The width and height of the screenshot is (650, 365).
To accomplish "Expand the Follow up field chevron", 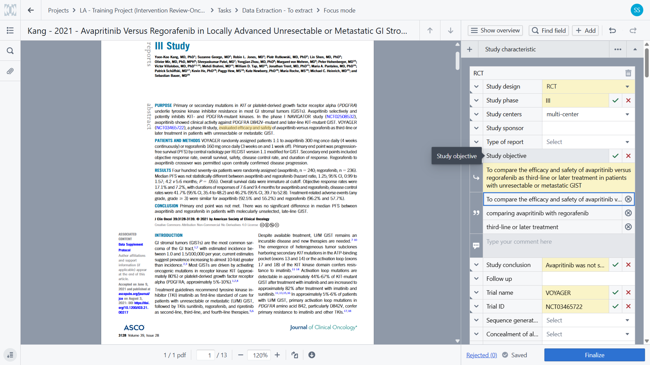I will (476, 279).
